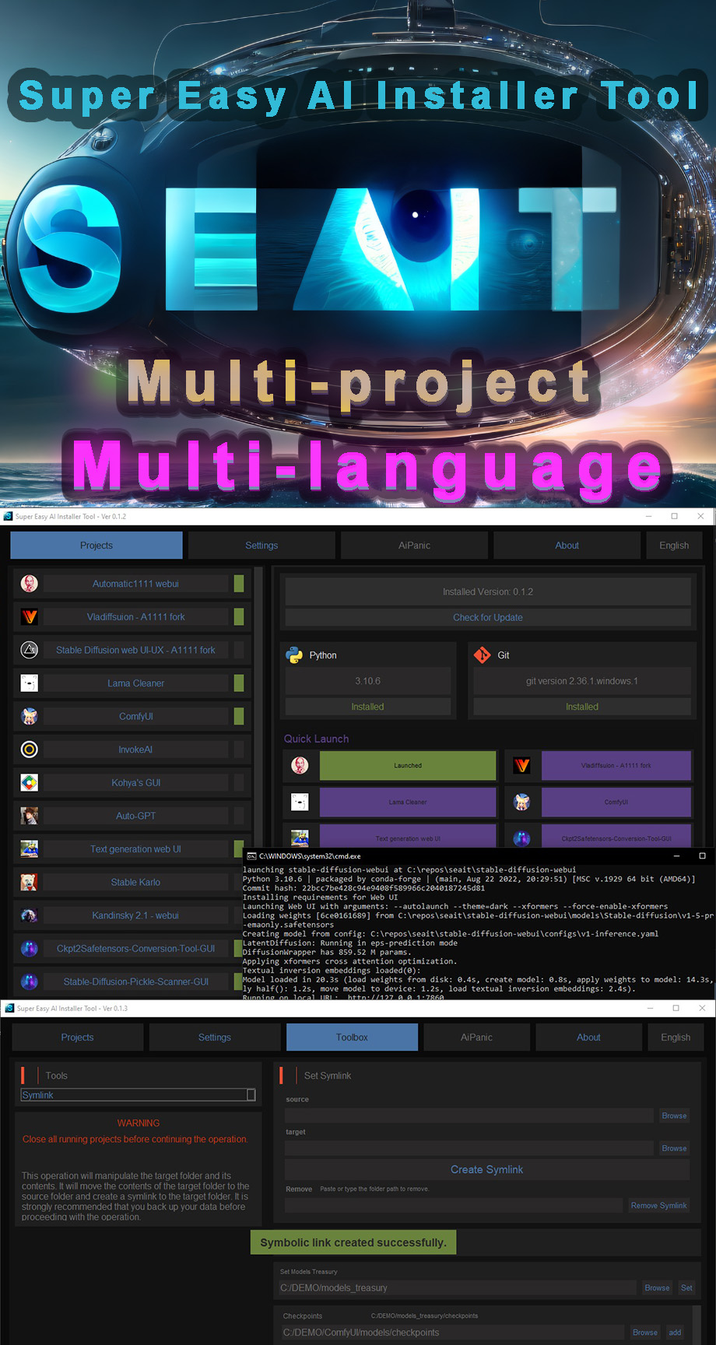Viewport: 716px width, 1345px height.
Task: Click the Git logo icon
Action: [x=483, y=655]
